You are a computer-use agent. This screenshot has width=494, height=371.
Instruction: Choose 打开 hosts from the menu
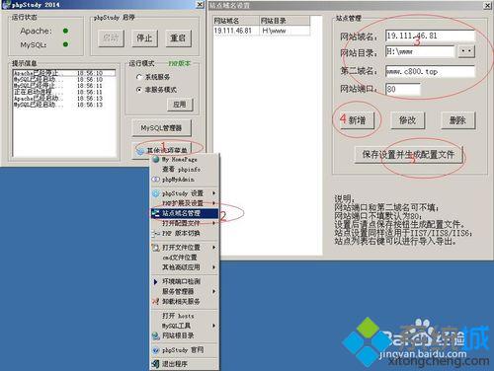tap(178, 316)
